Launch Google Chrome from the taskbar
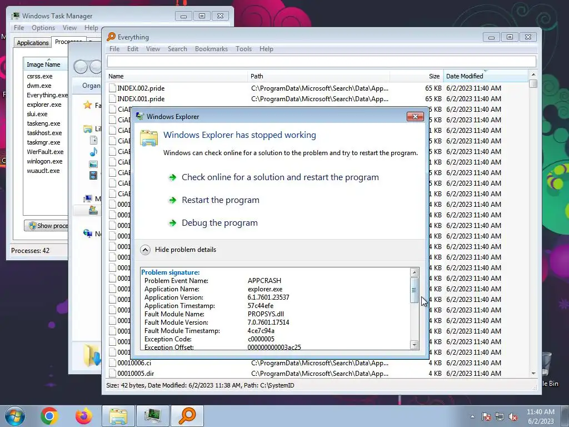 click(x=49, y=416)
